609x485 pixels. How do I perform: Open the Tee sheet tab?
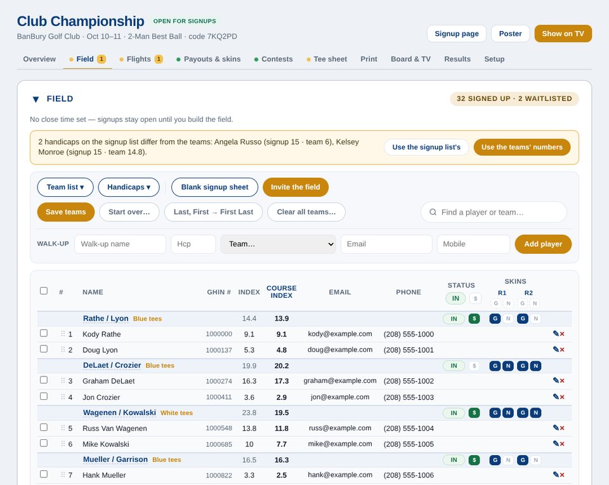tap(327, 59)
